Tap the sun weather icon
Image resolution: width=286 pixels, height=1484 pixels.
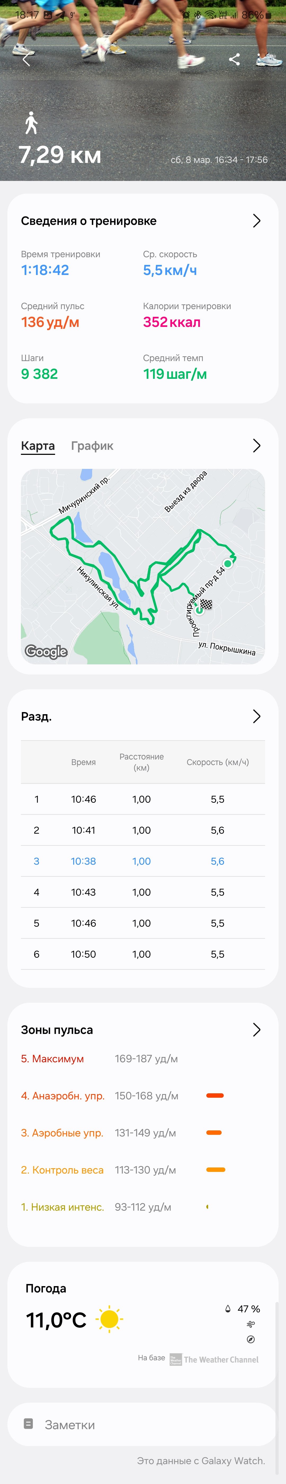point(109,1319)
